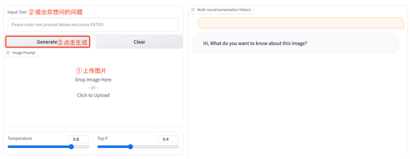Click the 'Input Text' label
The height and width of the screenshot is (159, 410).
[17, 12]
